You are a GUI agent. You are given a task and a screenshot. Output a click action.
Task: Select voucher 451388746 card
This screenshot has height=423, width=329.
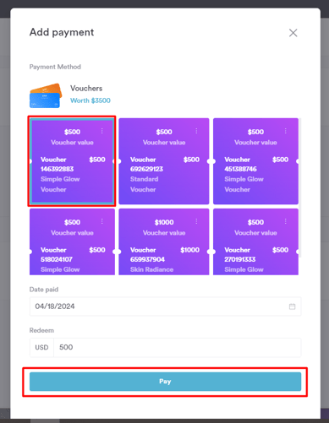click(x=255, y=161)
